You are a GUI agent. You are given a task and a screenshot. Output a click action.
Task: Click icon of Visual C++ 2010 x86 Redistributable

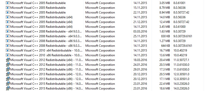(8, 55)
